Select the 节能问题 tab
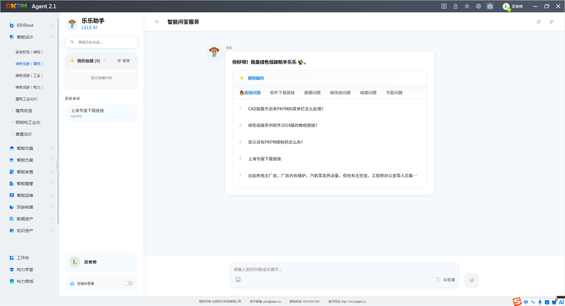Image resolution: width=565 pixels, height=306 pixels. [x=394, y=92]
